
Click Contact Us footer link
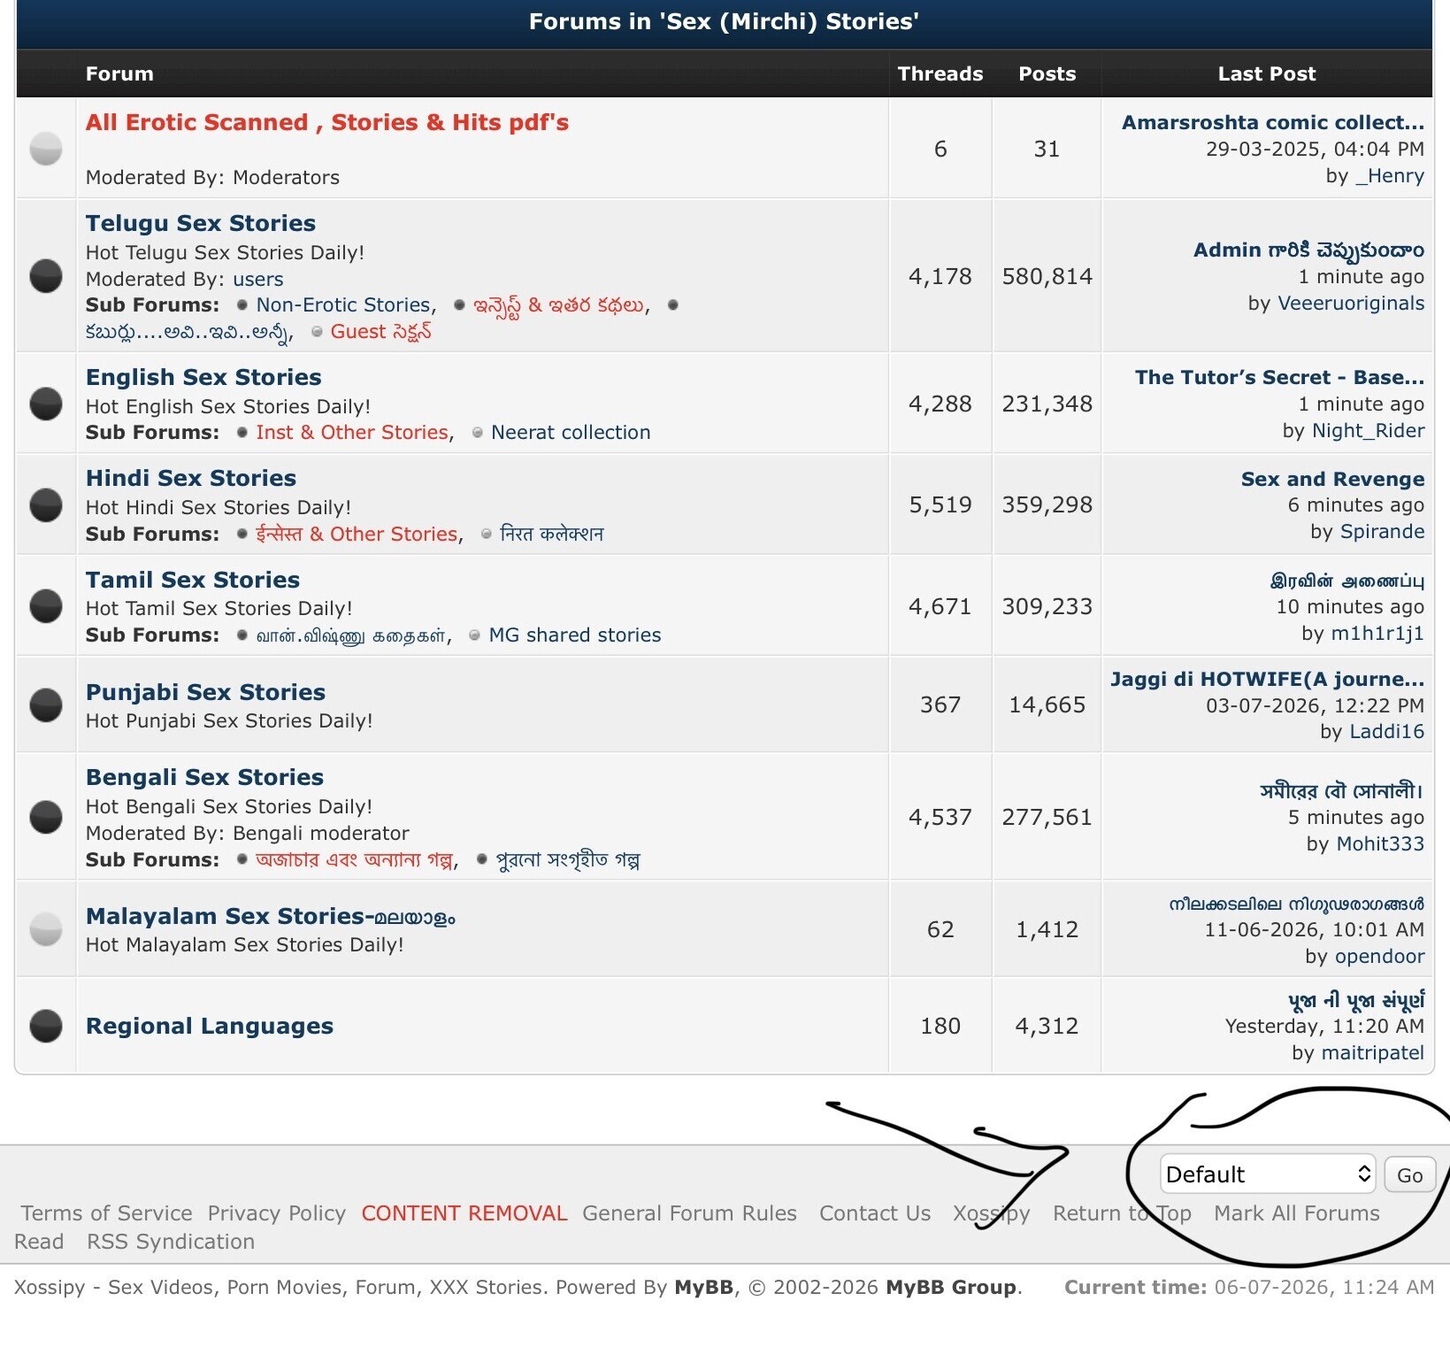[875, 1213]
